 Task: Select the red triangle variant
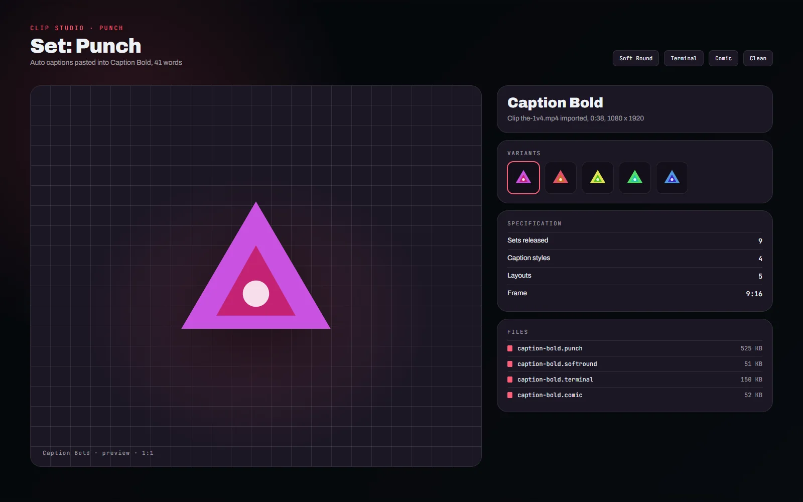tap(561, 178)
